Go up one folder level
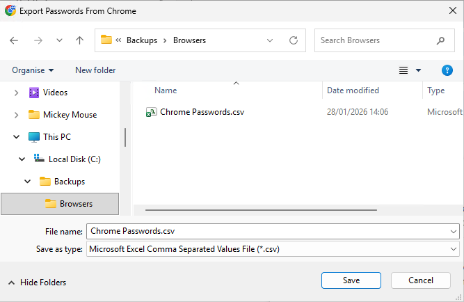464x302 pixels. (79, 40)
